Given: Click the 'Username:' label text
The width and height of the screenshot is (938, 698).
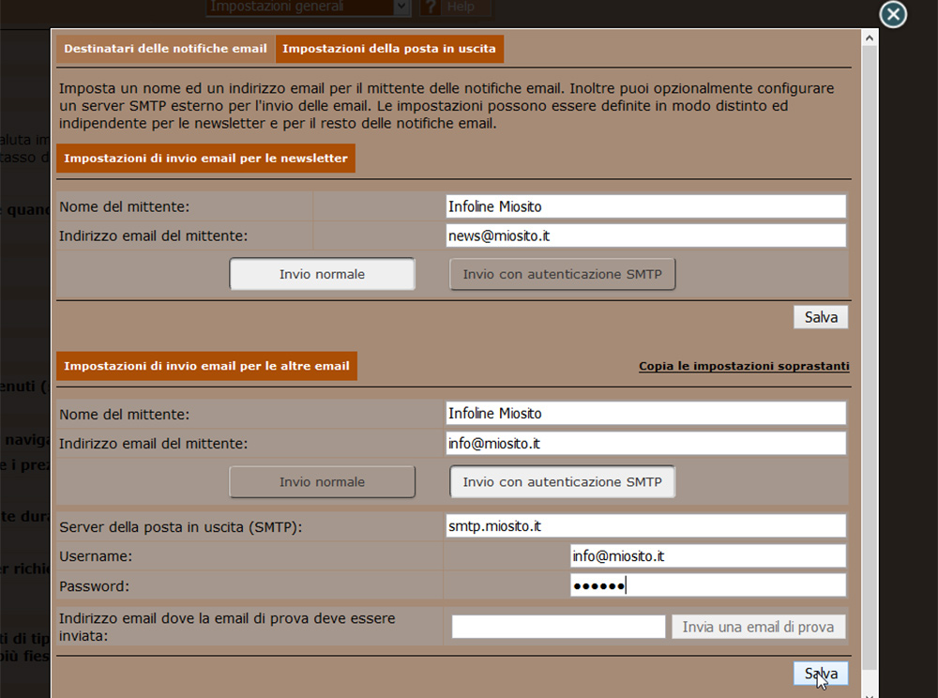Looking at the screenshot, I should click(x=96, y=556).
